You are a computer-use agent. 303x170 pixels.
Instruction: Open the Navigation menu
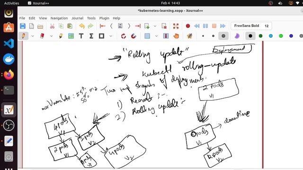click(59, 18)
